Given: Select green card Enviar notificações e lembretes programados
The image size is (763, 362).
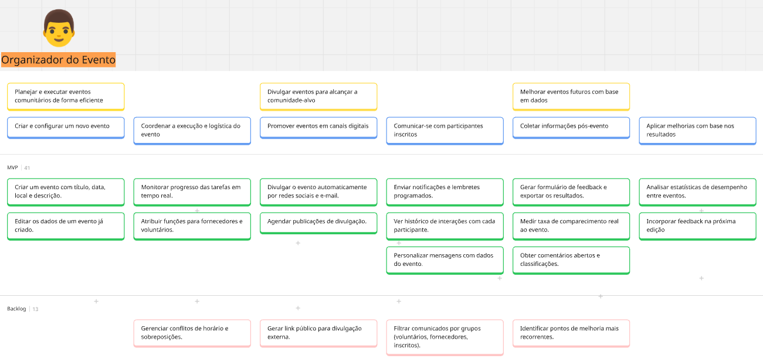Looking at the screenshot, I should 445,192.
